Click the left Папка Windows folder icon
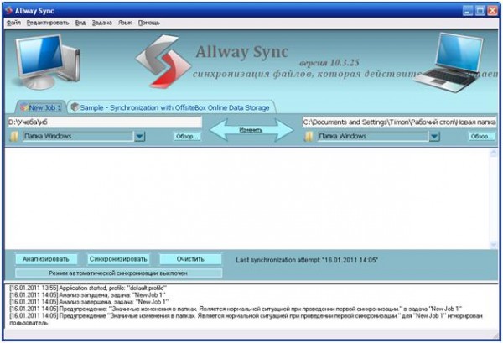 click(13, 137)
